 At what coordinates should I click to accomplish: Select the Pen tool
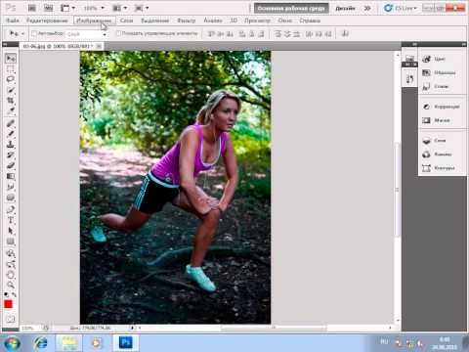click(x=11, y=209)
